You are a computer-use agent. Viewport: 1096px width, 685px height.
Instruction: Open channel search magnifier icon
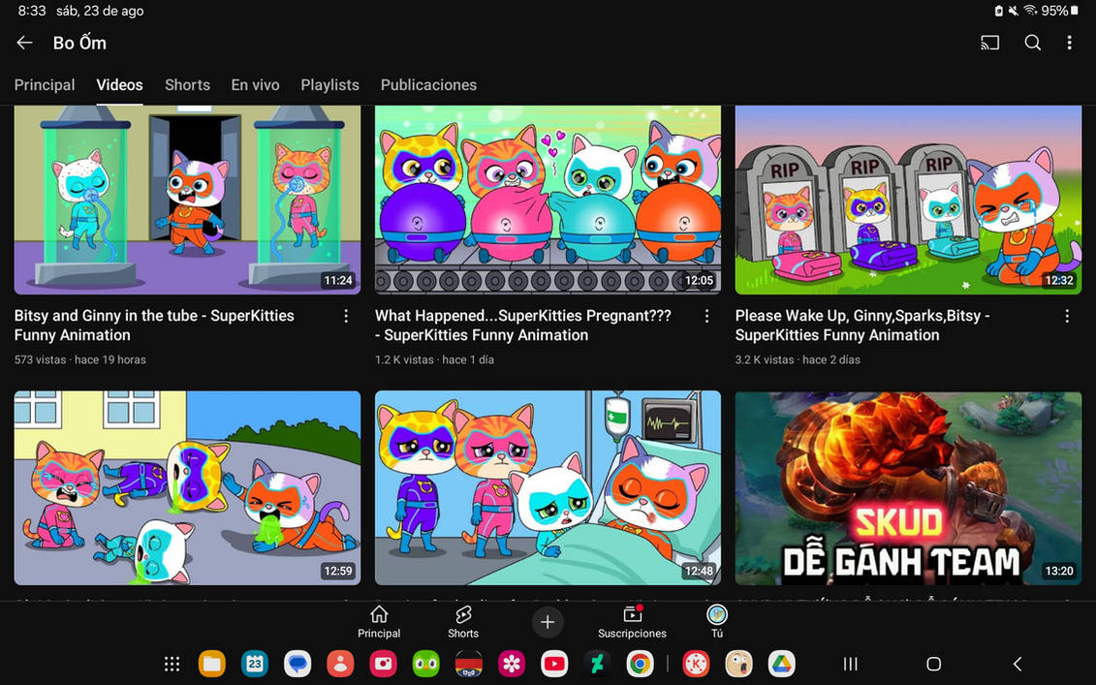1032,43
